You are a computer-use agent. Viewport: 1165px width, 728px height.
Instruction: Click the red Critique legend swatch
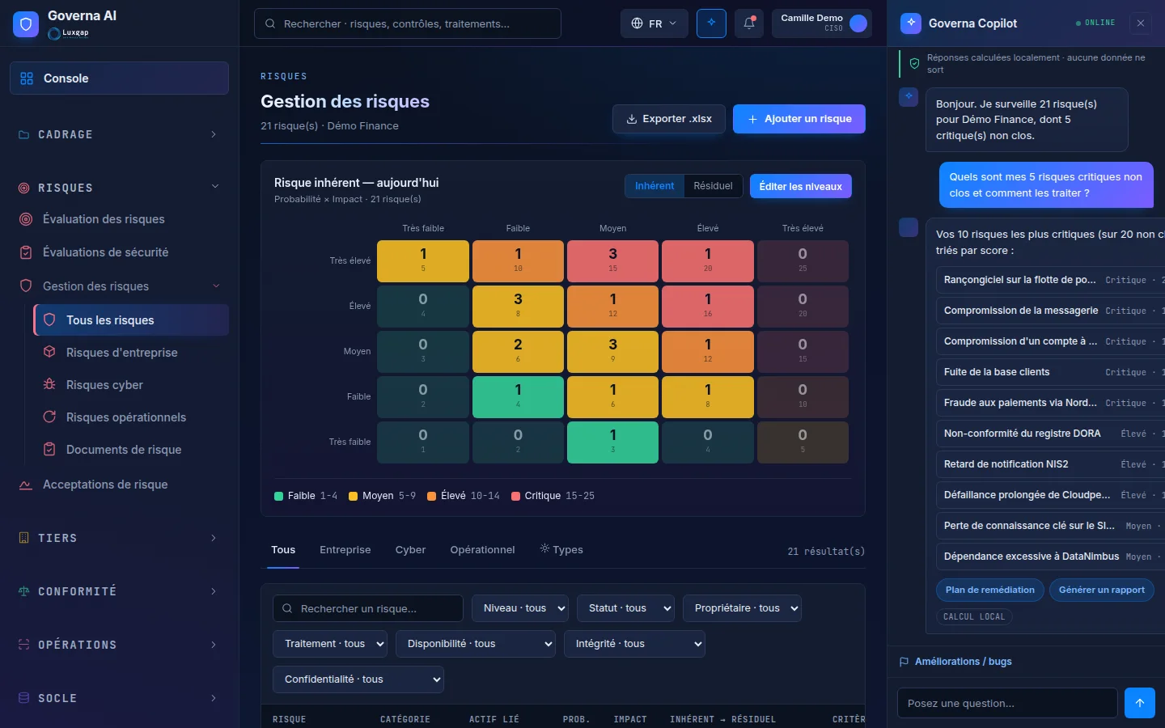(516, 496)
